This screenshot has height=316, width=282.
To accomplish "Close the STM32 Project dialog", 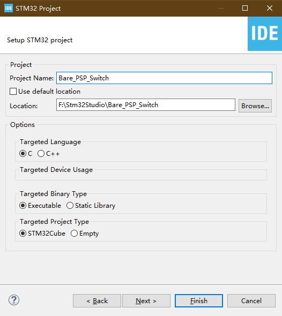I will pos(270,8).
